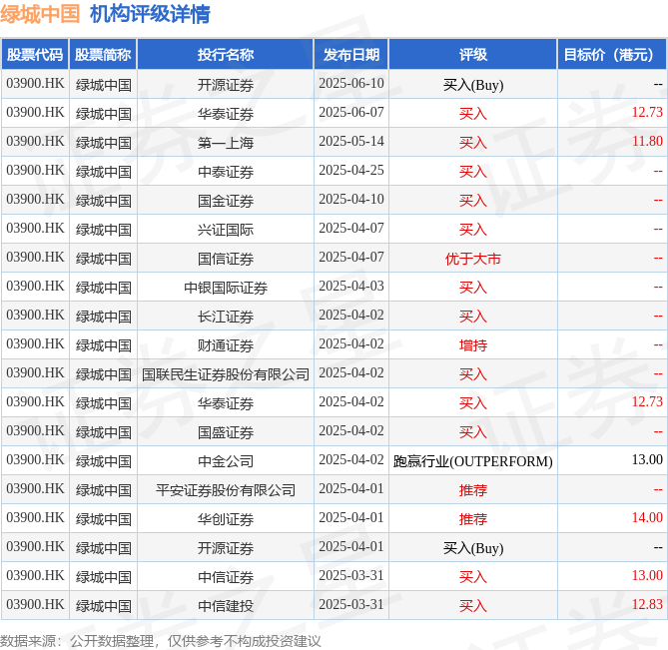
Task: Click 推荐 rating in 华创证券 row
Action: 473,519
